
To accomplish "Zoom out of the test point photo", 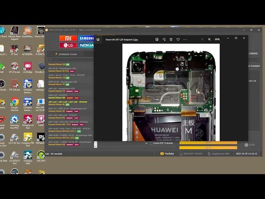I will tap(202, 39).
